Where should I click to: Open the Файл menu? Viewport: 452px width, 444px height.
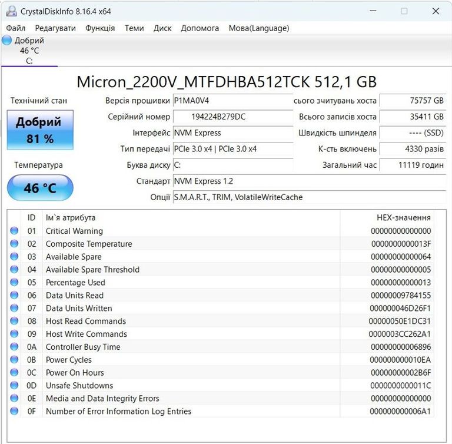[x=16, y=28]
